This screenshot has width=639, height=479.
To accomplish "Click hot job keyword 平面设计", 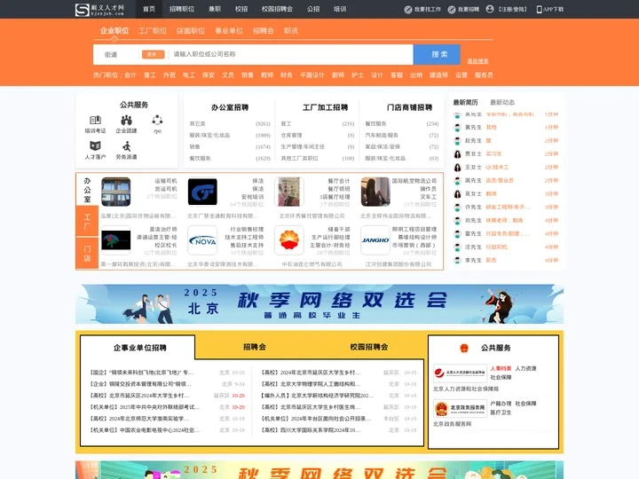I will [x=312, y=75].
